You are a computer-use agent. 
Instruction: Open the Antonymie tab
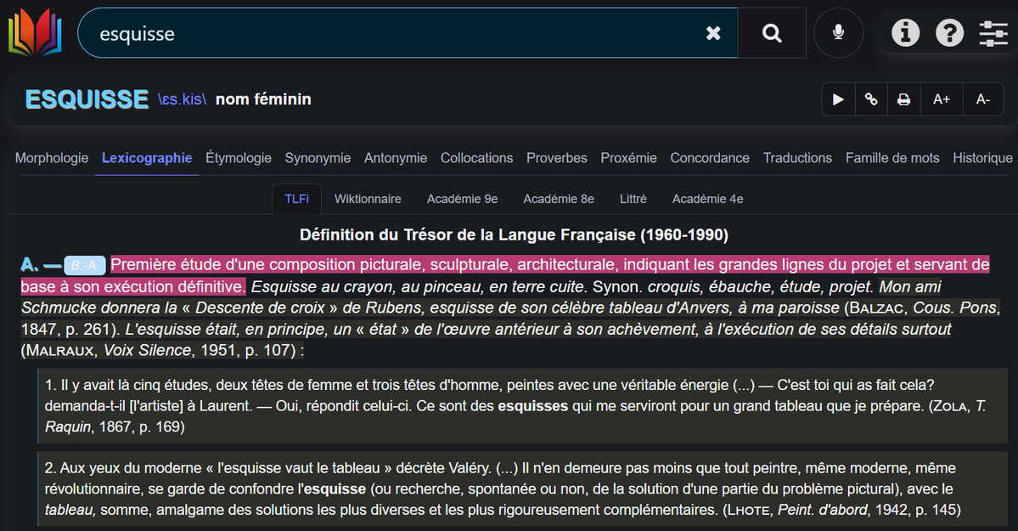[396, 158]
